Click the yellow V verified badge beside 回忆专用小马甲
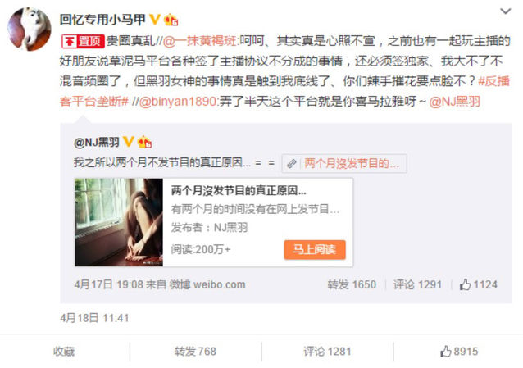Image resolution: width=523 pixels, height=368 pixels. [154, 20]
